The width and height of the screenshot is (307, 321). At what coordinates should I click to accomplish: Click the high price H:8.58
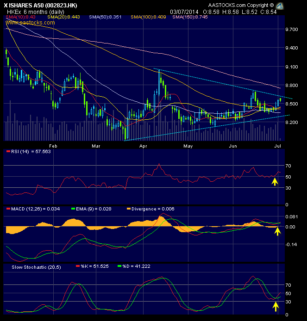coord(231,12)
